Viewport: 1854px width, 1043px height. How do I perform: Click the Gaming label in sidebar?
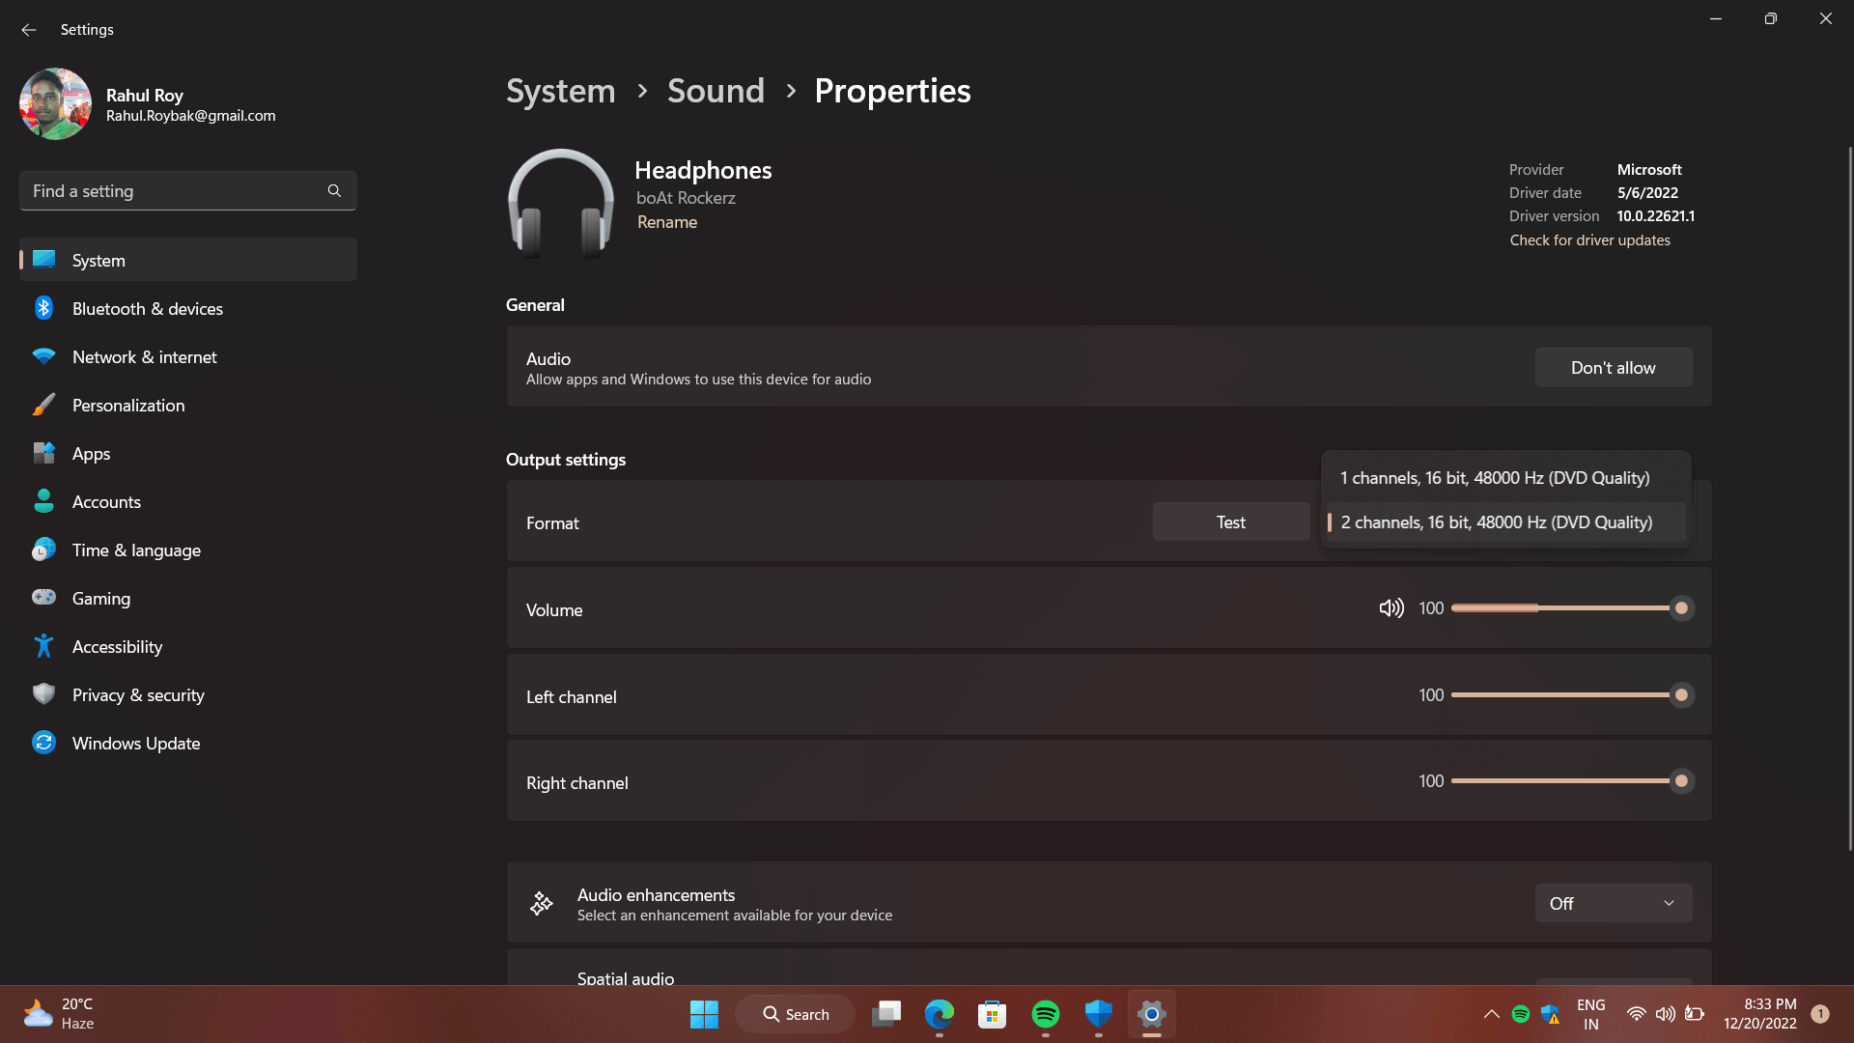point(101,599)
